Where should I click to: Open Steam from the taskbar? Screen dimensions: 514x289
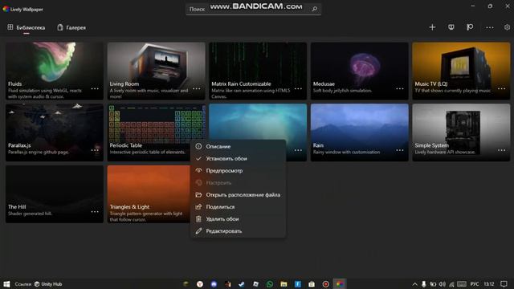[242, 284]
